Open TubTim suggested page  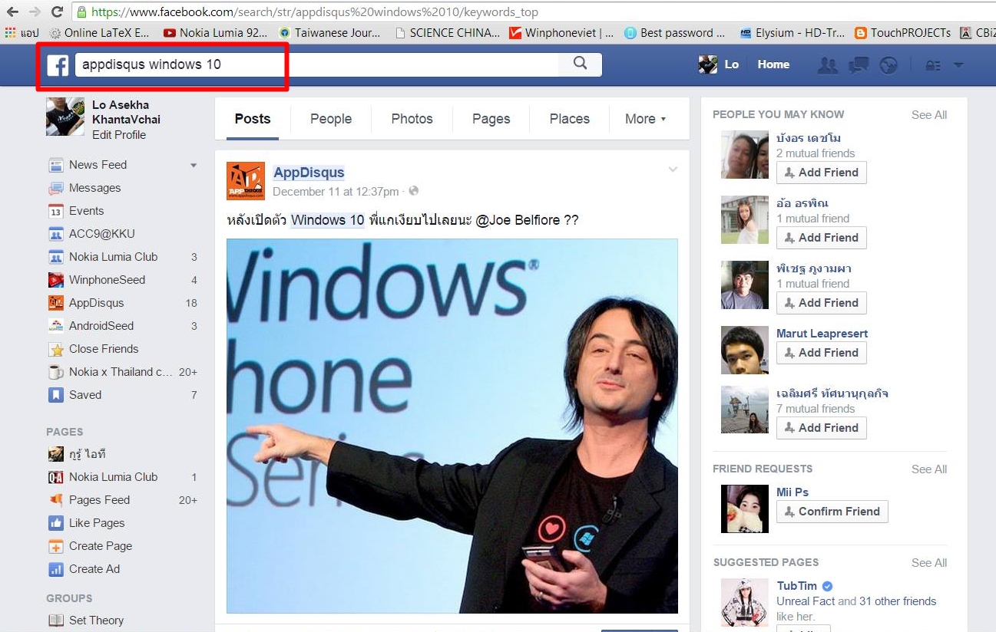tap(796, 586)
